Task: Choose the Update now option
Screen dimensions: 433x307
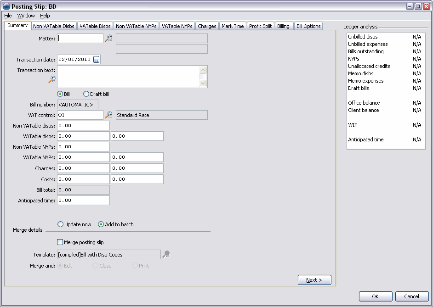Action: tap(60, 224)
